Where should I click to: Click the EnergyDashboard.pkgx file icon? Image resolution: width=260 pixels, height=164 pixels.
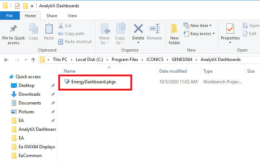[x=67, y=81]
